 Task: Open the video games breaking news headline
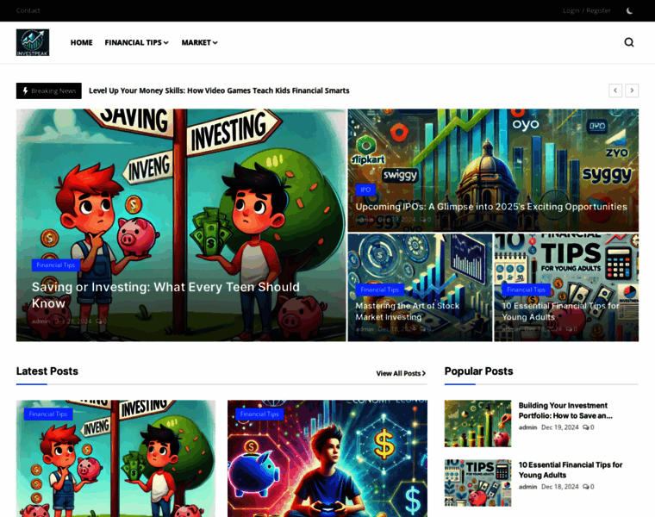219,90
